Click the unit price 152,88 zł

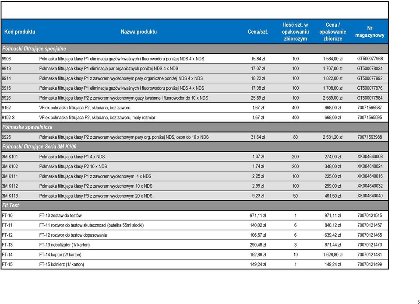(x=258, y=255)
